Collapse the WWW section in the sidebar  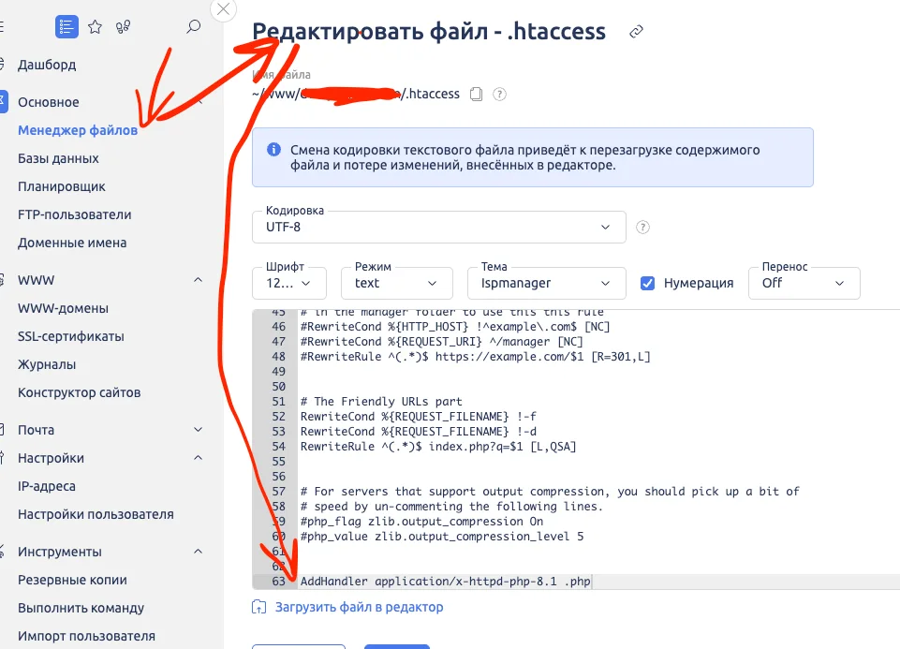[197, 279]
